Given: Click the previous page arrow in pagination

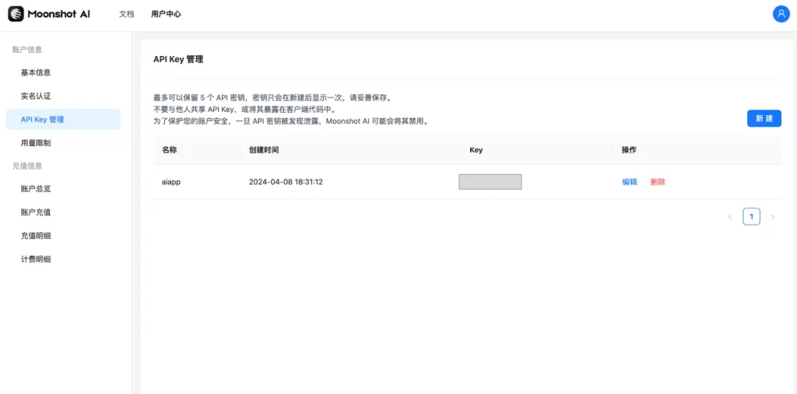Looking at the screenshot, I should click(x=730, y=217).
